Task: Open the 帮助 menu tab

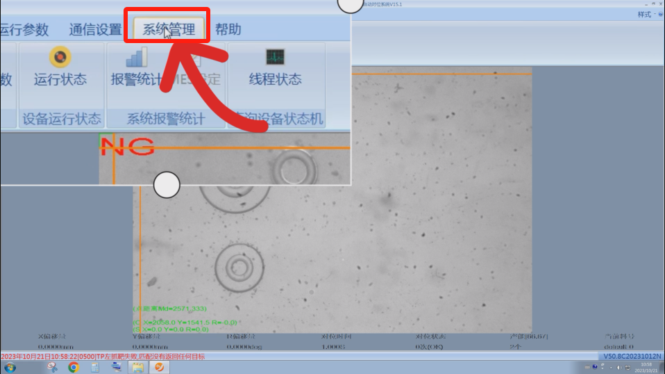Action: click(228, 29)
